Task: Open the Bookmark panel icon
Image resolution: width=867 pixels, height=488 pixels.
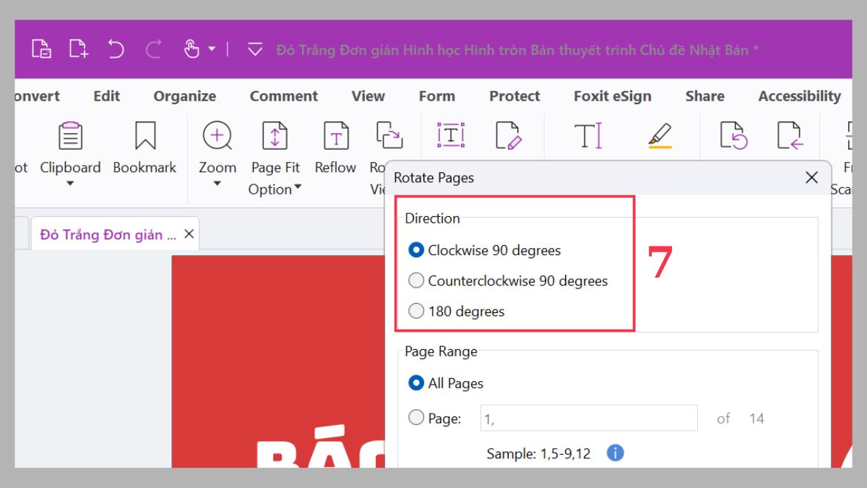Action: point(144,135)
